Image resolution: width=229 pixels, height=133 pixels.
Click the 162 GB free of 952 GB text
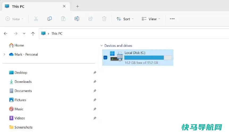pyautogui.click(x=141, y=63)
